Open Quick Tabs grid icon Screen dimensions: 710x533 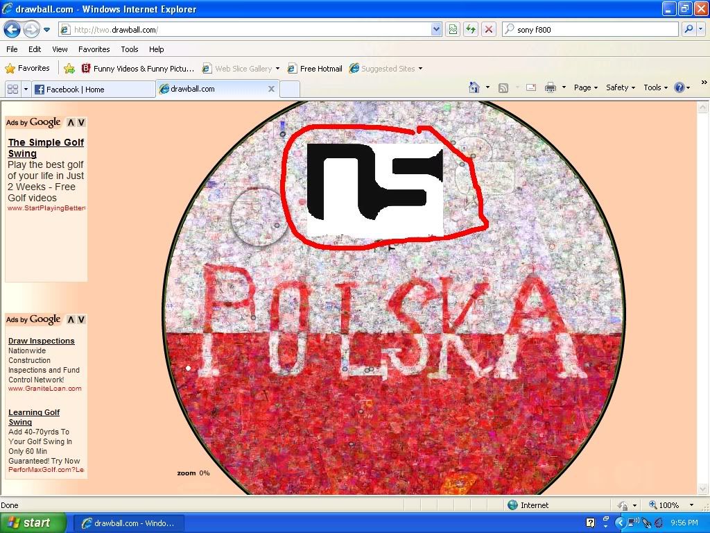point(12,89)
